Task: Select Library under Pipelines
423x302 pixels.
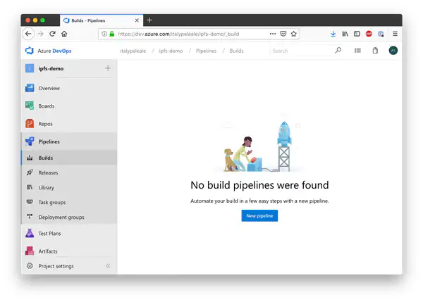Action: pyautogui.click(x=46, y=187)
